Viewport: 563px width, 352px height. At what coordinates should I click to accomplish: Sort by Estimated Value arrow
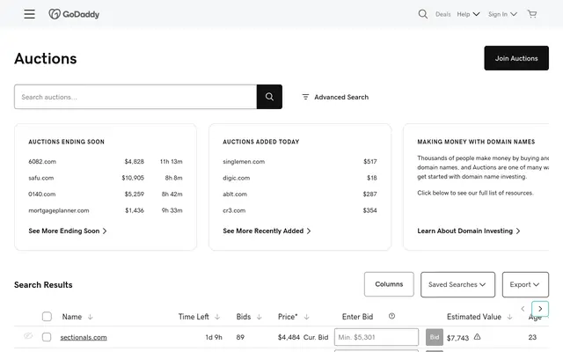point(509,317)
